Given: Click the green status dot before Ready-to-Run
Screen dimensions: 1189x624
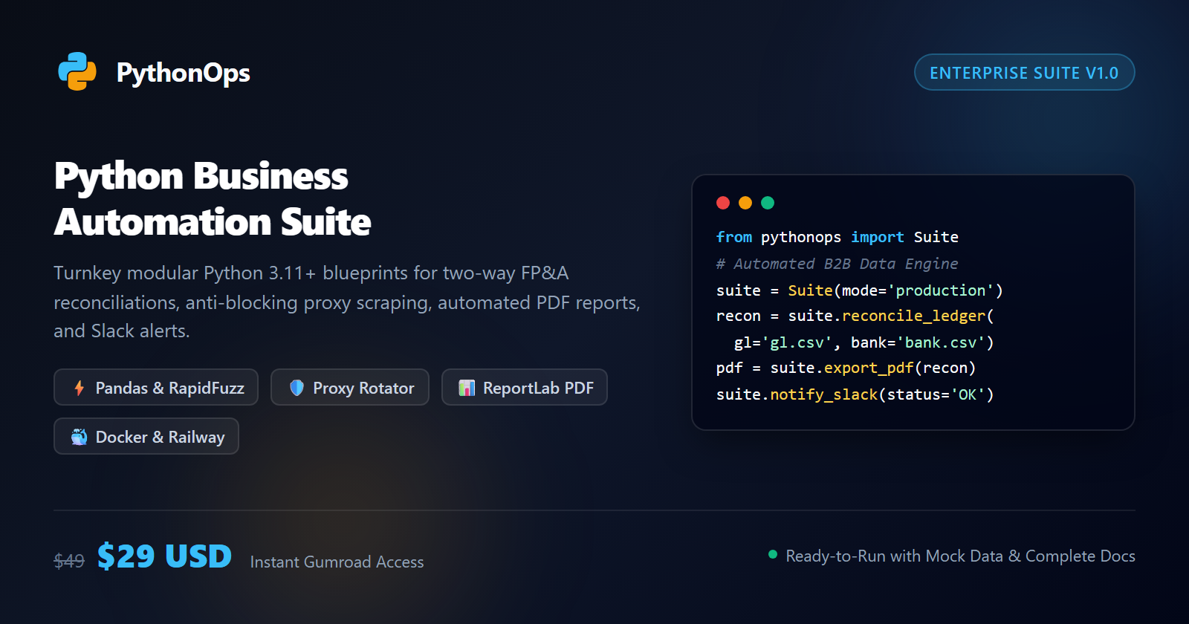Looking at the screenshot, I should click(x=773, y=554).
